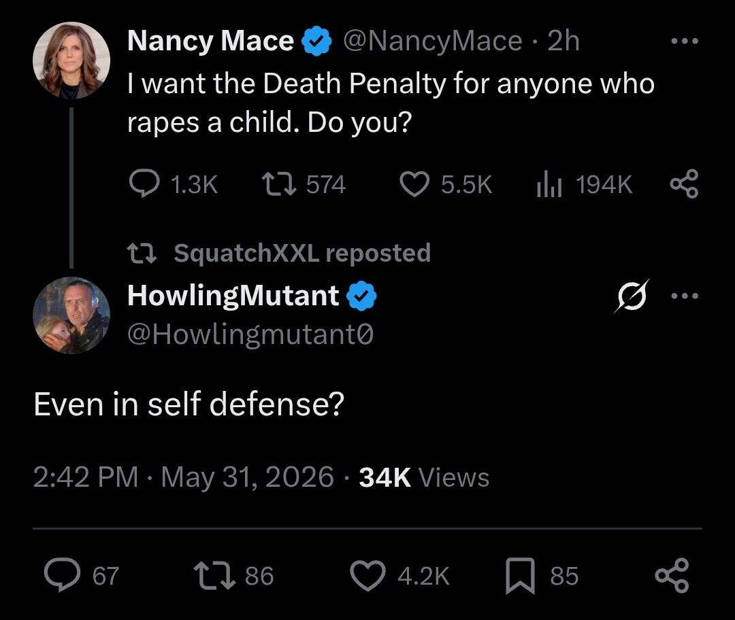The height and width of the screenshot is (620, 735).
Task: Like the 'Even in self defense?' post
Action: [400, 576]
